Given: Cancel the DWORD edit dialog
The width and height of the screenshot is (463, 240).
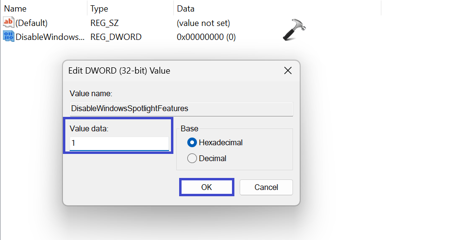Looking at the screenshot, I should tap(266, 187).
